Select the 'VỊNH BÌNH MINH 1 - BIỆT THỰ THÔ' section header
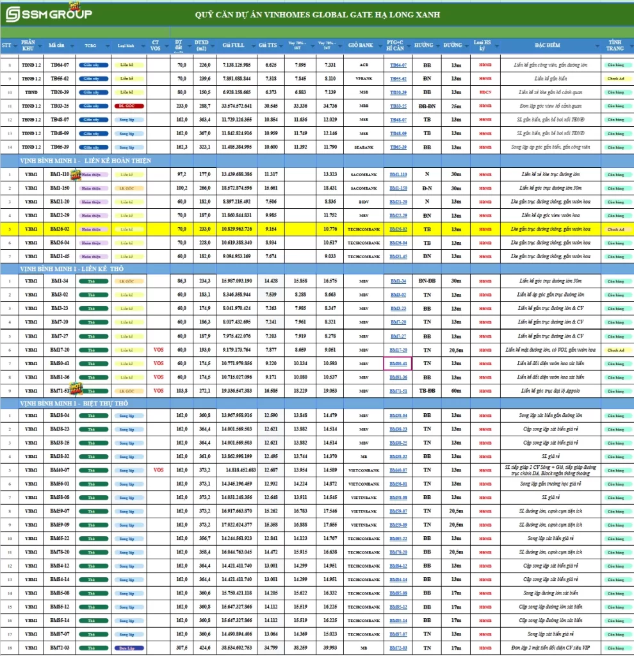Viewport: 634px width, 656px height. 74,404
